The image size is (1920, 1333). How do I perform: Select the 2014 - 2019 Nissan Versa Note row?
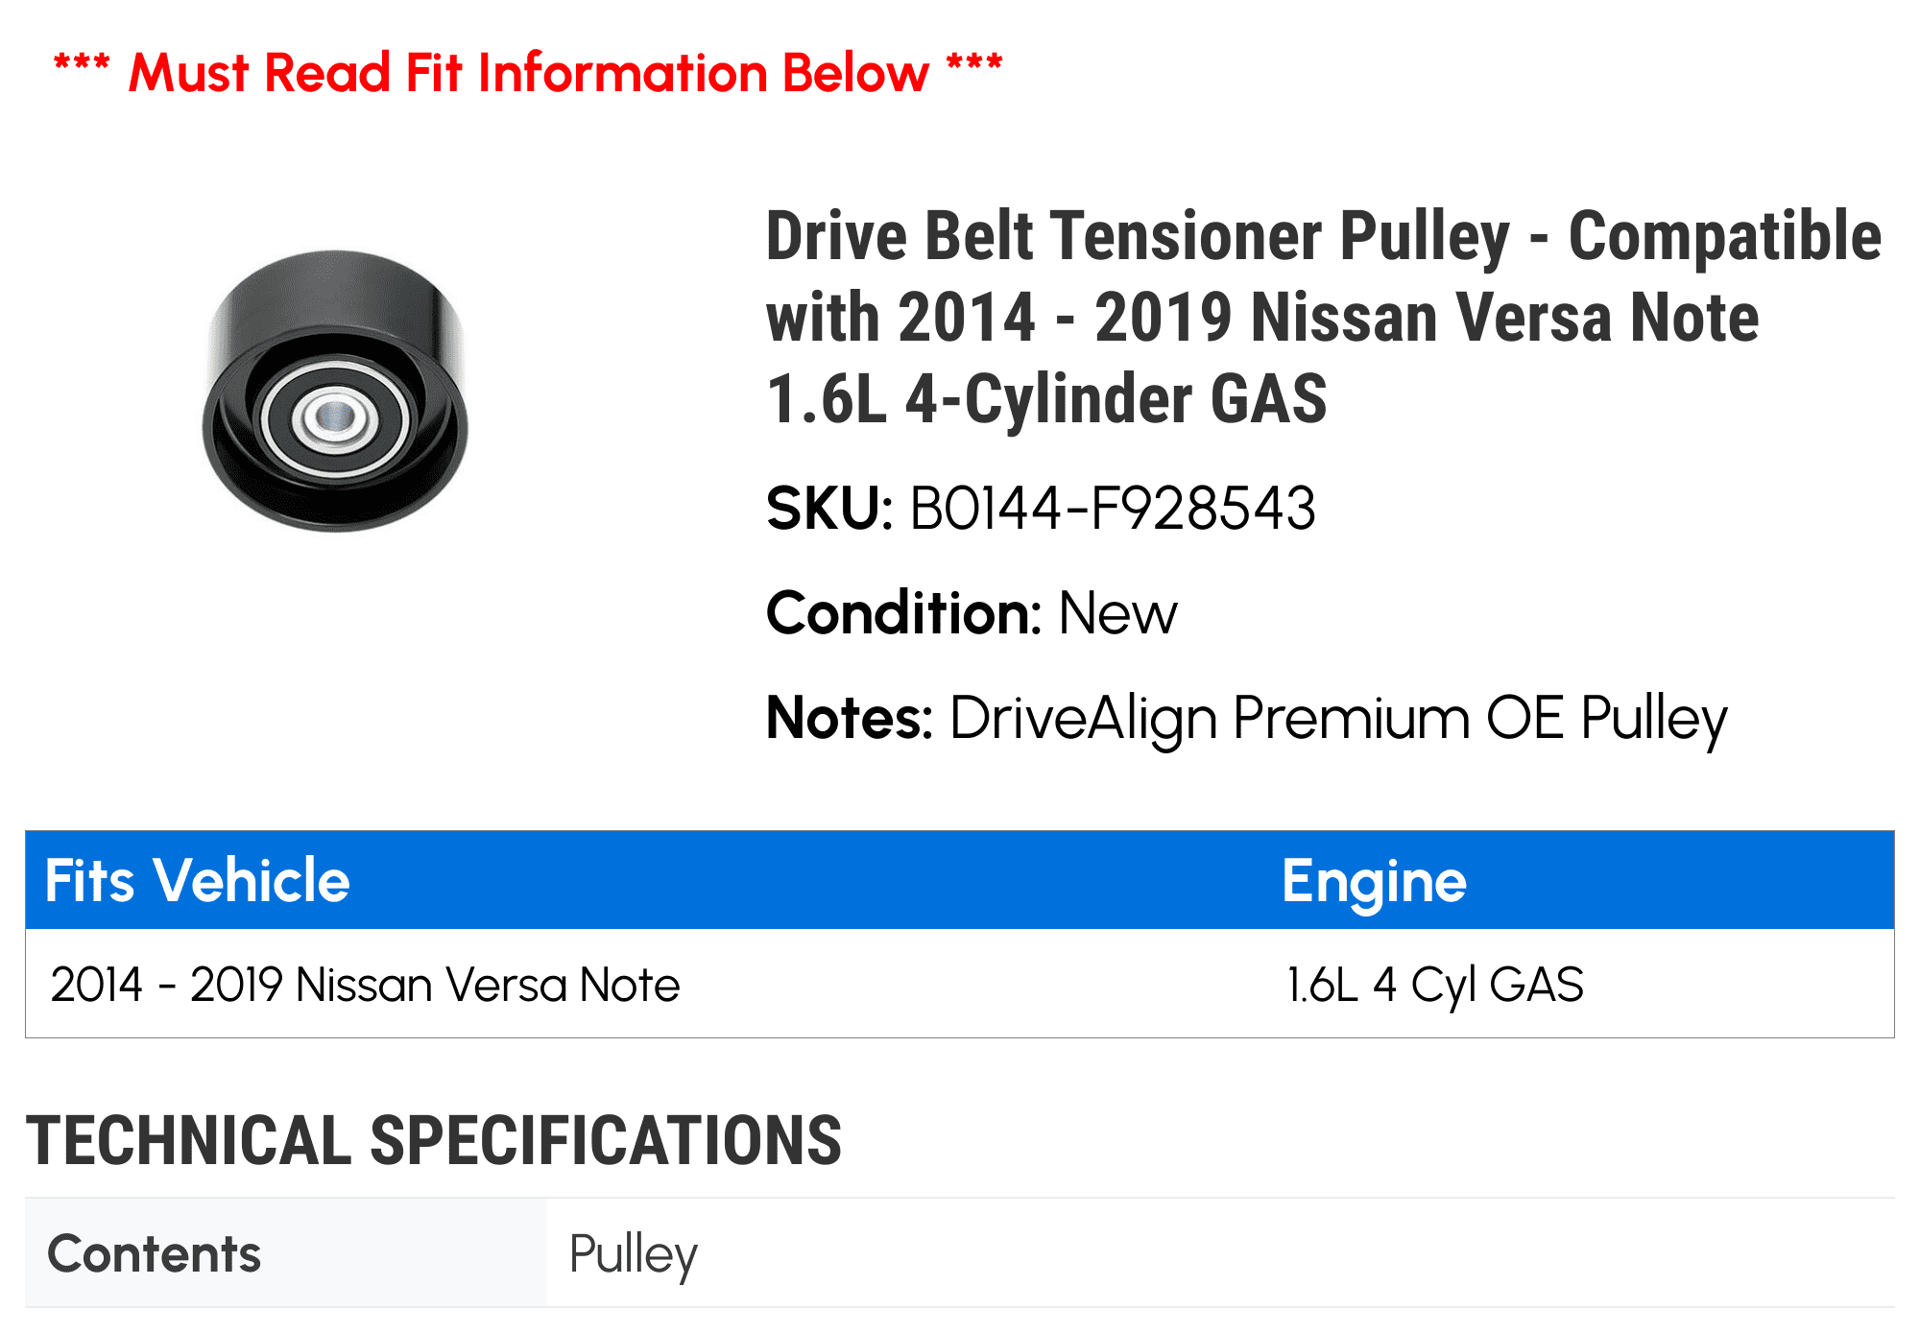(x=960, y=984)
